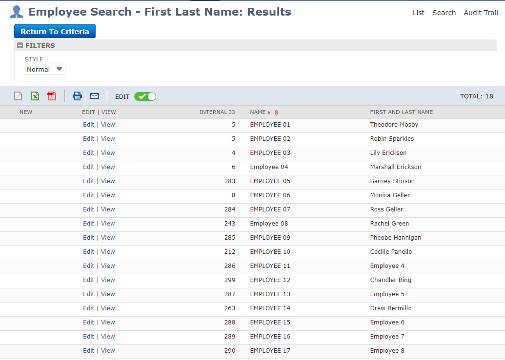View the EMPLOYEE 13 record
Screen dimensions: 505x360
pos(108,294)
